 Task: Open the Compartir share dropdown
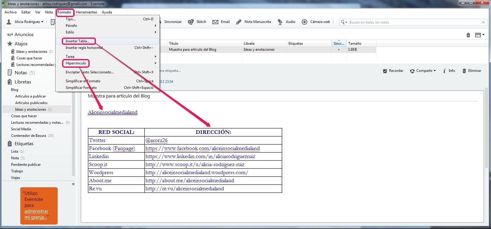pos(423,71)
